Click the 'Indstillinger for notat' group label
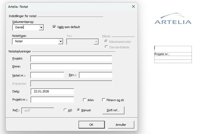 (23, 16)
